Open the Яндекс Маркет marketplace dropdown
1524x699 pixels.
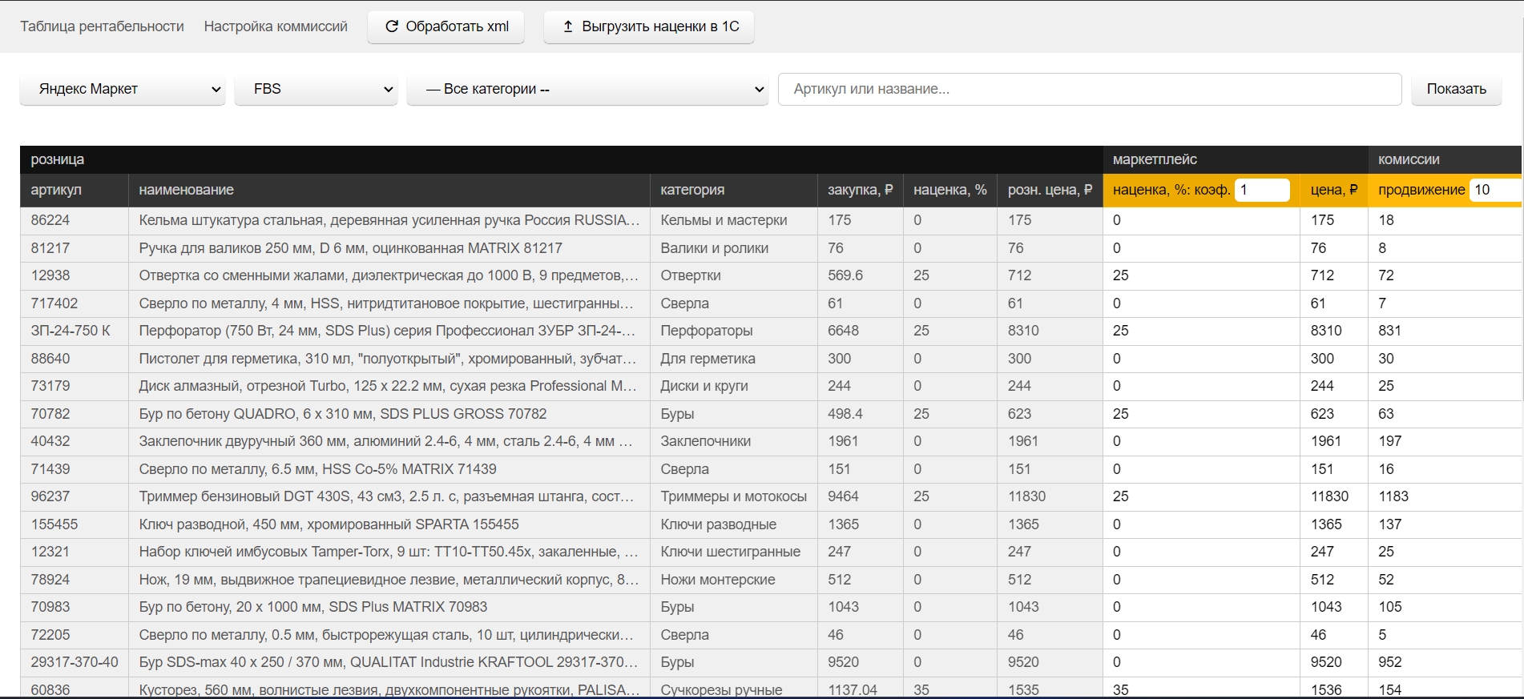pos(123,89)
